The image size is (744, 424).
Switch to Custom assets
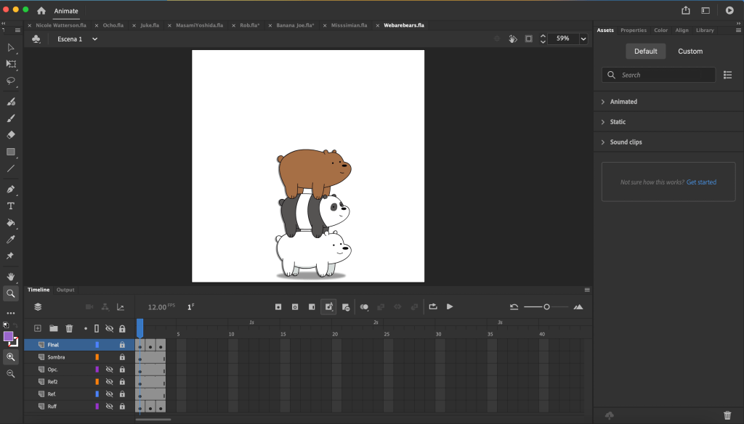tap(690, 52)
